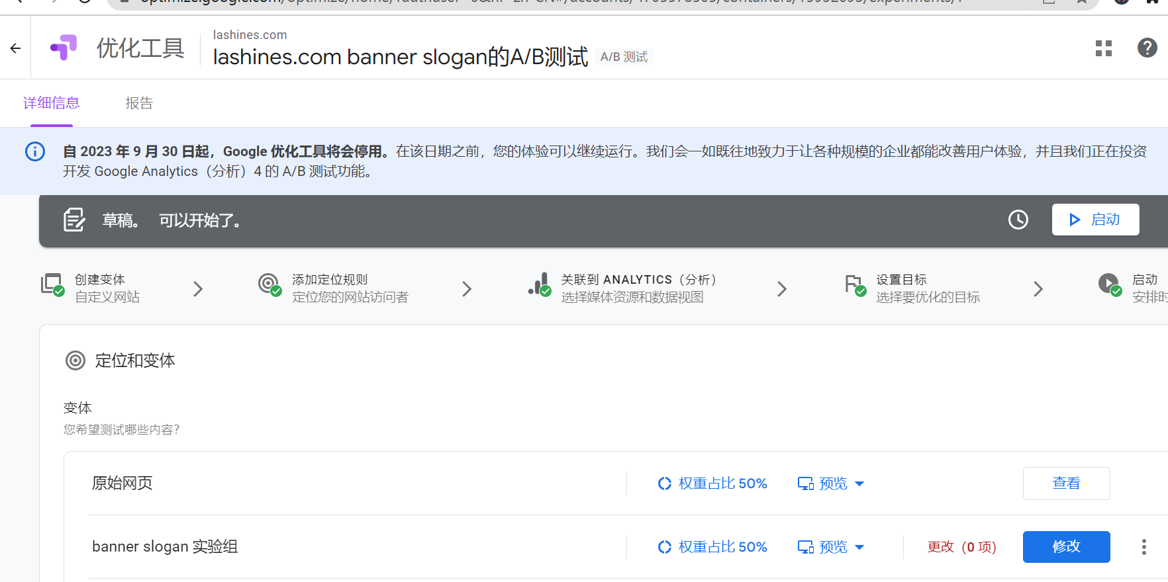The height and width of the screenshot is (582, 1168).
Task: Open the schedule clock icon
Action: point(1018,220)
